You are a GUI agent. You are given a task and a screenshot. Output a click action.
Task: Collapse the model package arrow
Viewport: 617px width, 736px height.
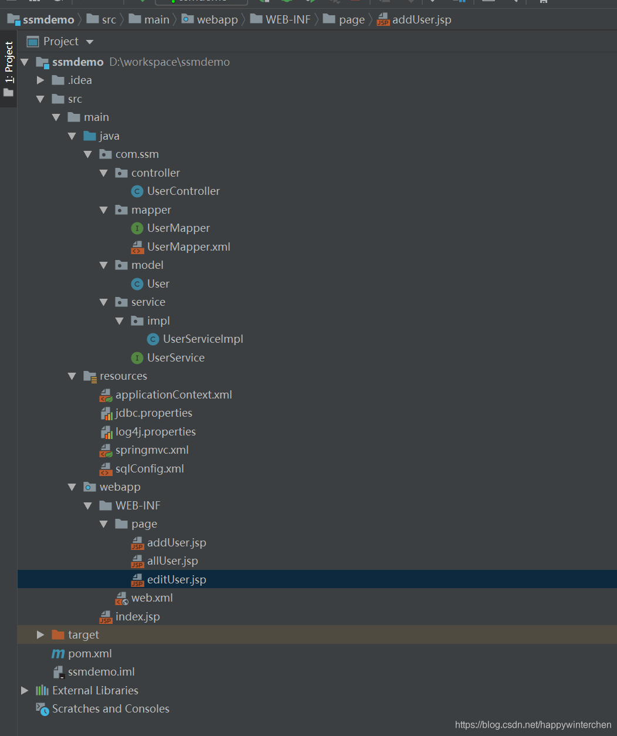pos(104,265)
